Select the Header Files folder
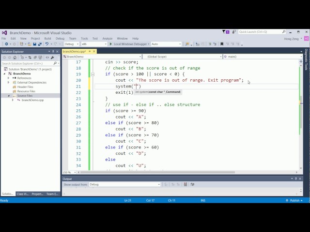This screenshot has width=310, height=232. [x=25, y=87]
